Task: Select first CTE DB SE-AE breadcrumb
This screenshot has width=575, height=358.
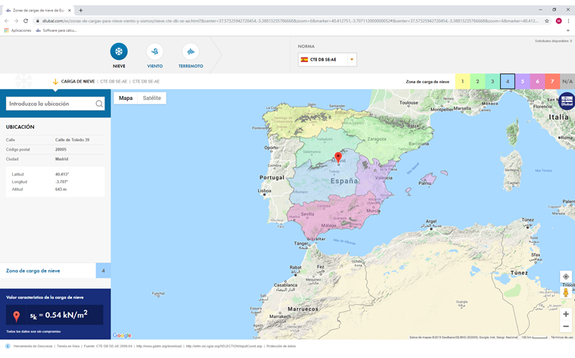Action: point(113,82)
